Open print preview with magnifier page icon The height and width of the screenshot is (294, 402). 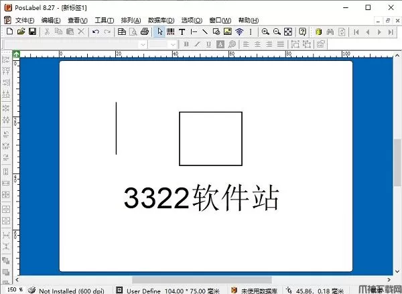click(133, 31)
